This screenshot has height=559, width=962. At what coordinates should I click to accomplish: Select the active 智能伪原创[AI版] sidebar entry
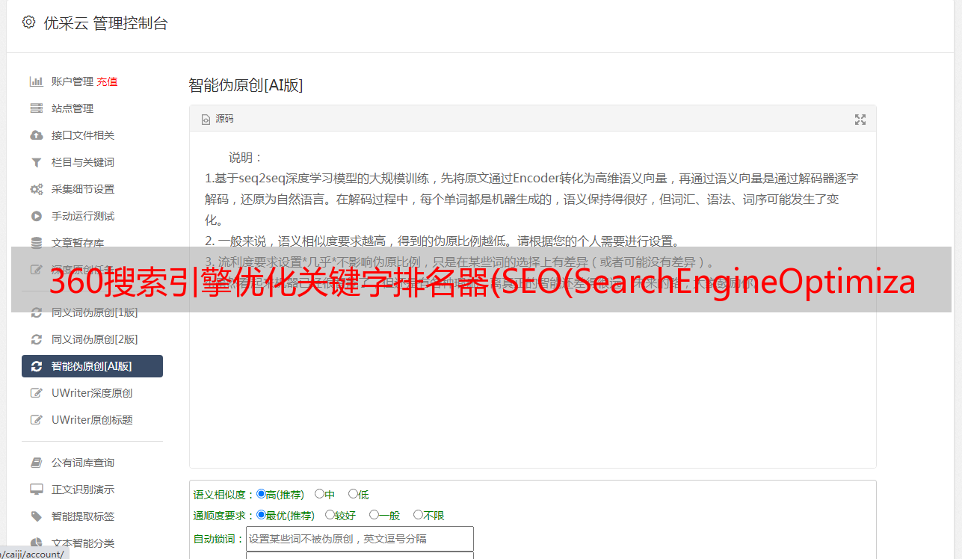(92, 366)
